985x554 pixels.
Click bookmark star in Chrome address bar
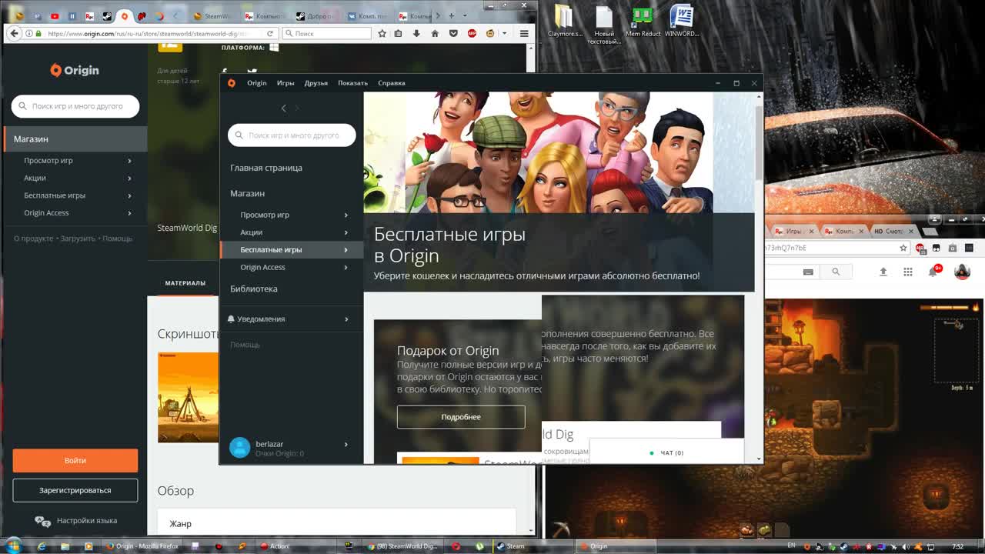coord(903,248)
